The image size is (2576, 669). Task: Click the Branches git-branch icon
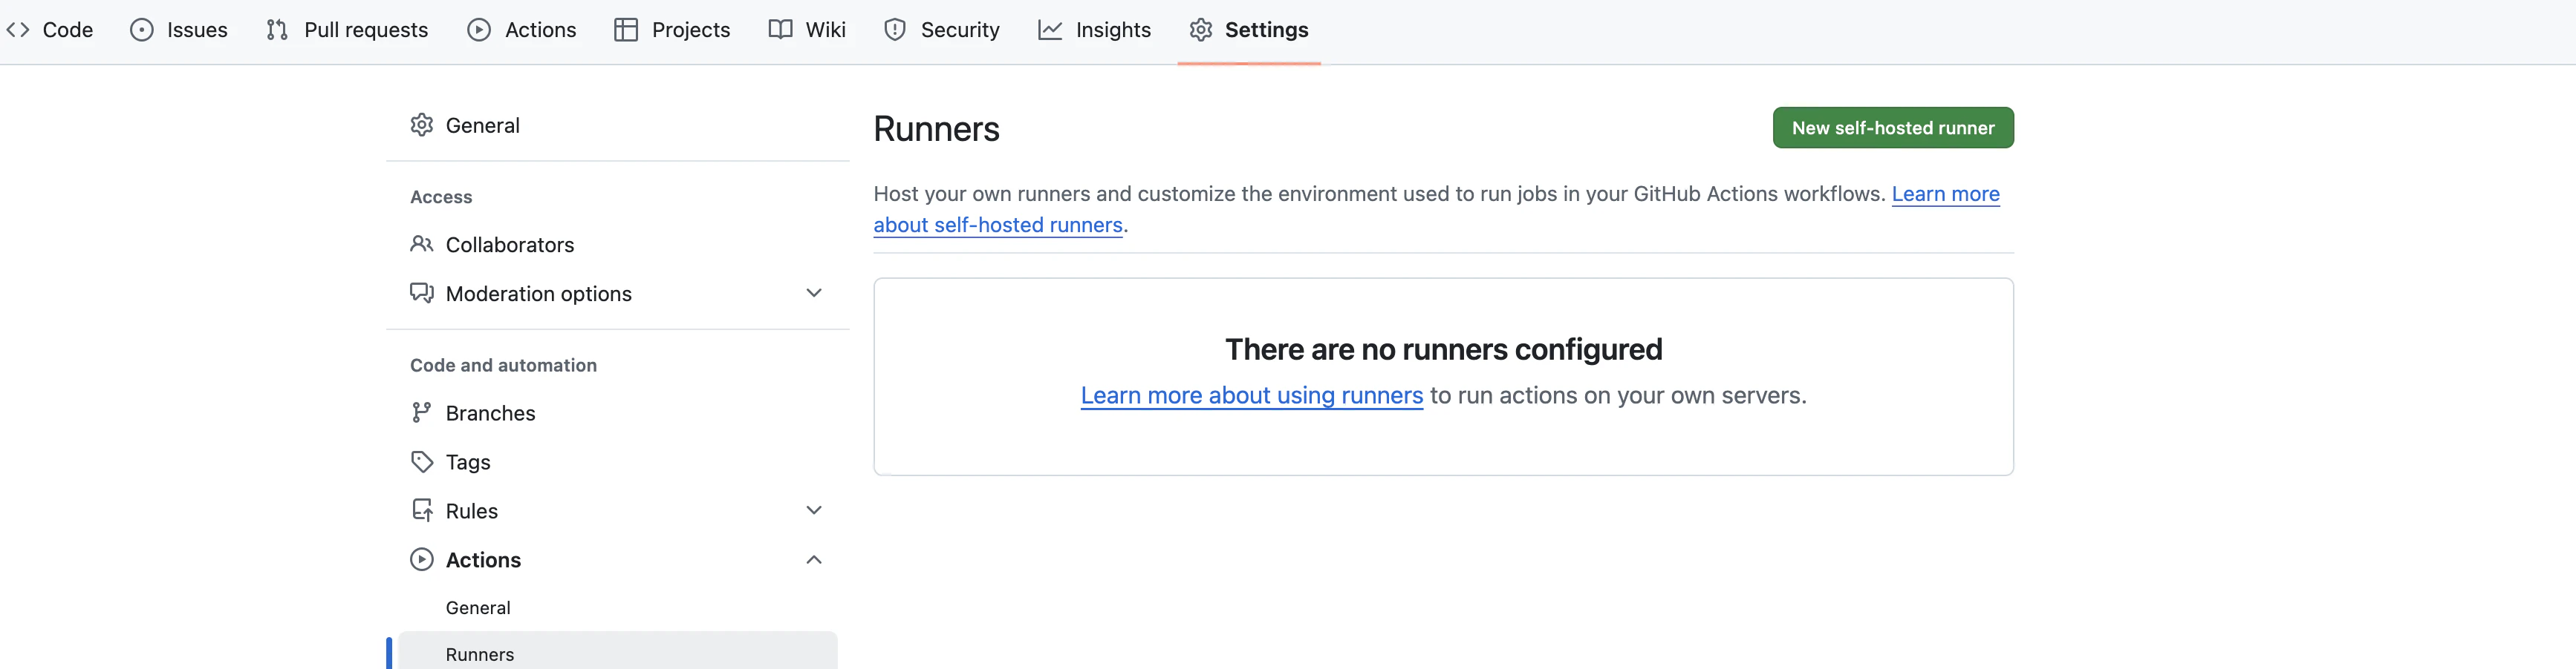[422, 412]
